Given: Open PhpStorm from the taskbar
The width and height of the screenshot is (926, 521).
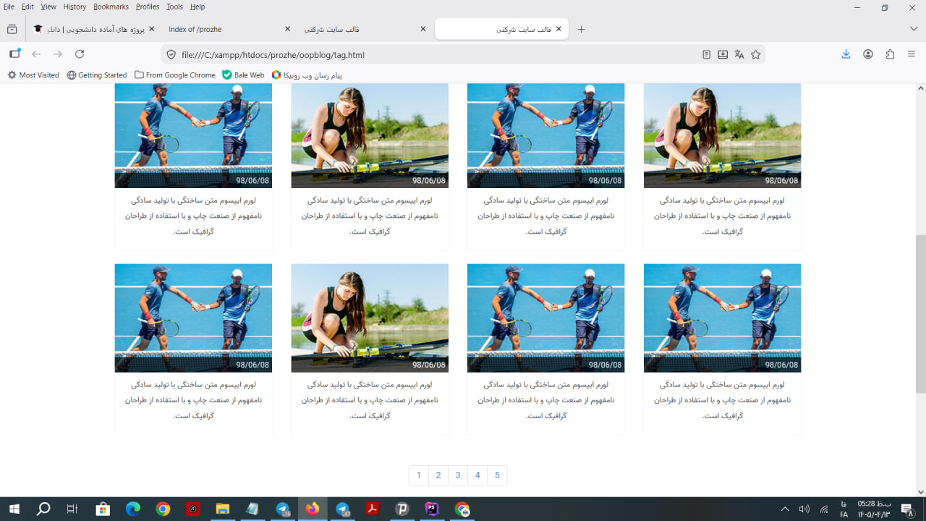Looking at the screenshot, I should 432,509.
